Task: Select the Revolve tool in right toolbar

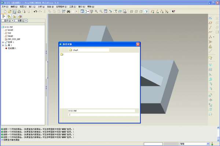Action: [x=210, y=100]
